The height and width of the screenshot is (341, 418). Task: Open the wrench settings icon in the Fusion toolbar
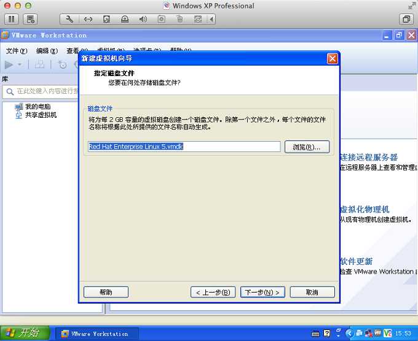69,19
